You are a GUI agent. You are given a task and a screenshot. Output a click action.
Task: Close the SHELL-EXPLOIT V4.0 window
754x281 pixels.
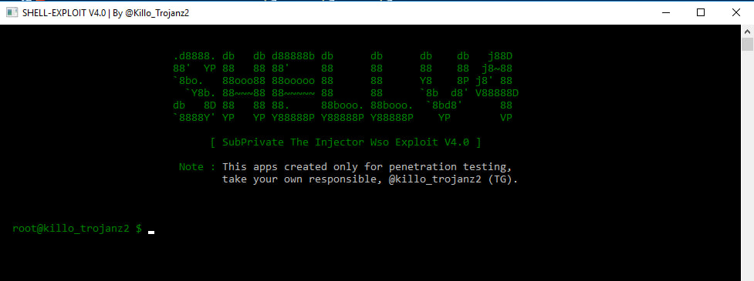pos(735,13)
